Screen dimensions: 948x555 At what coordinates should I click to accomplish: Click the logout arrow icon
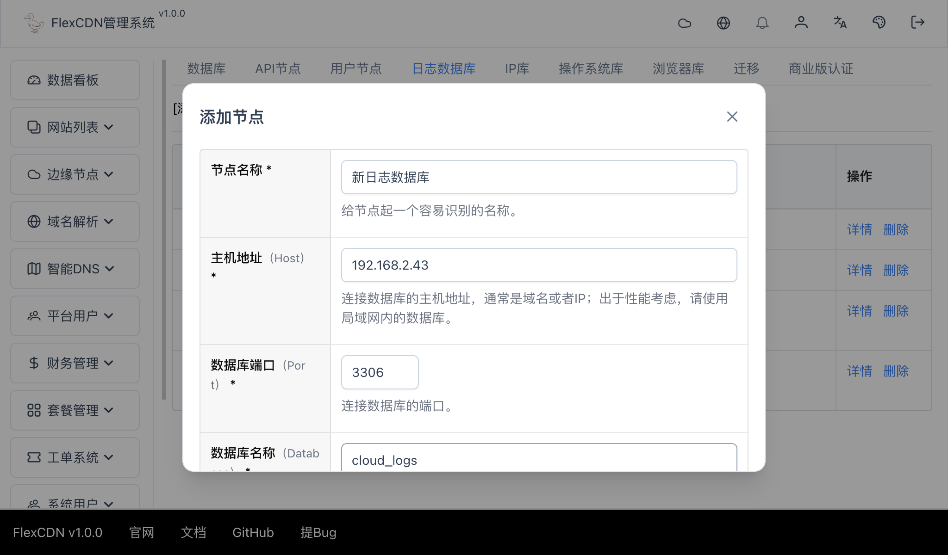pos(918,23)
